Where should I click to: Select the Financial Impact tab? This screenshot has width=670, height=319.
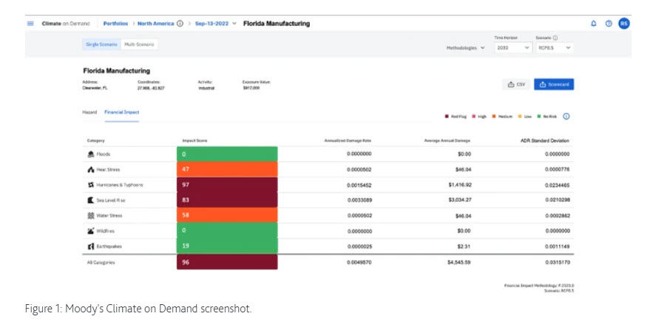pyautogui.click(x=122, y=112)
